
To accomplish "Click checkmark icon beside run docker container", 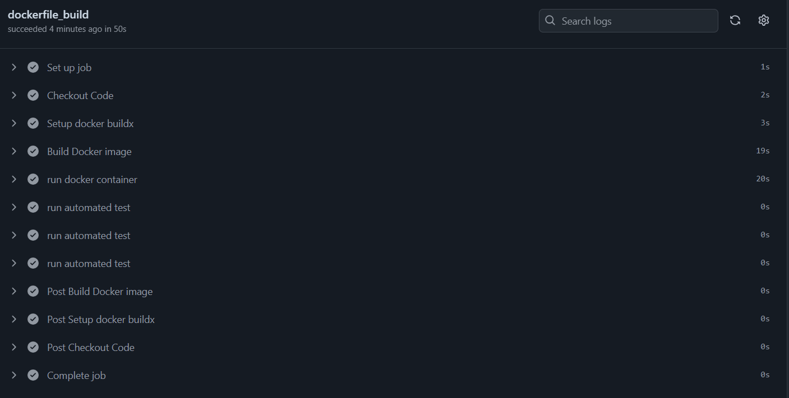I will [33, 179].
